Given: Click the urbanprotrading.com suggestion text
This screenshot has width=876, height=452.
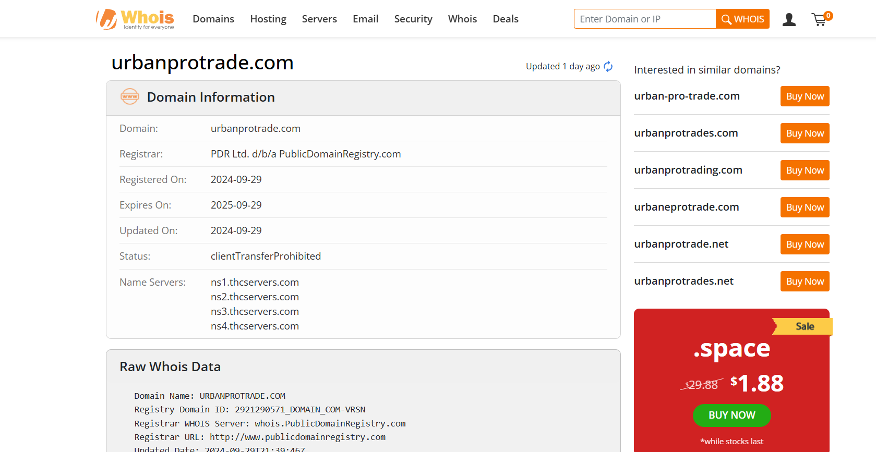Looking at the screenshot, I should pos(688,170).
